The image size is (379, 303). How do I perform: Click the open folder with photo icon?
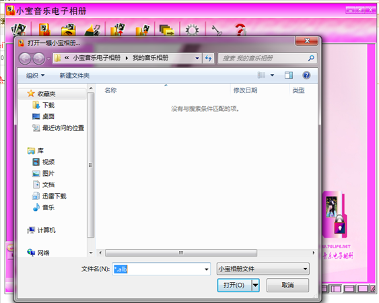(x=69, y=29)
